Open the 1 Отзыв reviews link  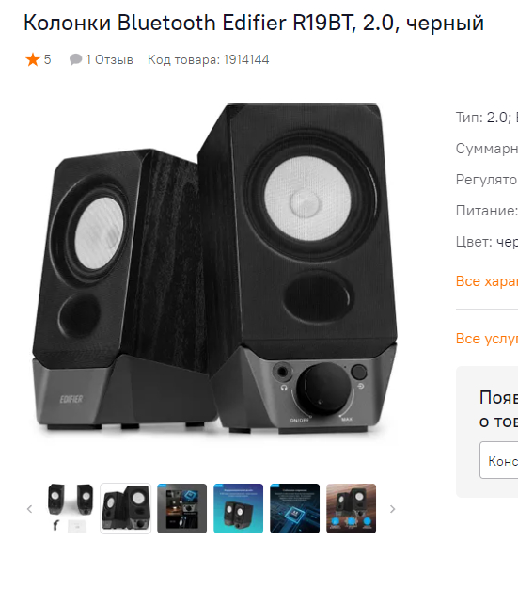pos(109,59)
